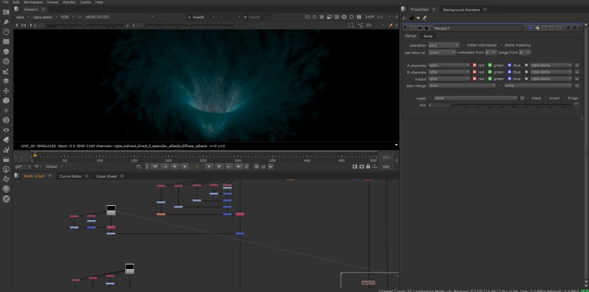Open the Filter nodes toolbar menu
This screenshot has height=292, width=589.
click(6, 61)
